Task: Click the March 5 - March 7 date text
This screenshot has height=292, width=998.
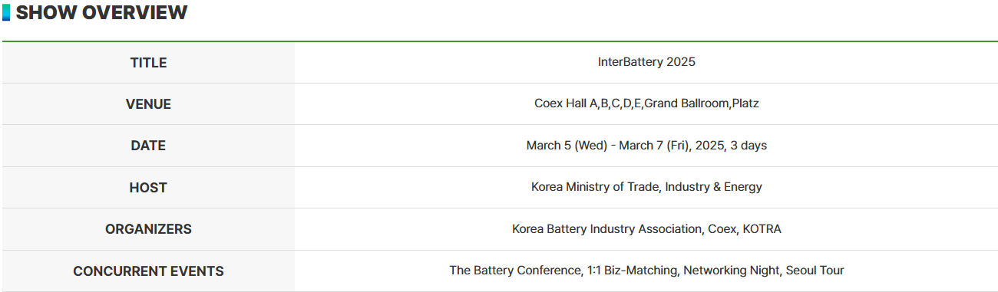Action: point(646,146)
